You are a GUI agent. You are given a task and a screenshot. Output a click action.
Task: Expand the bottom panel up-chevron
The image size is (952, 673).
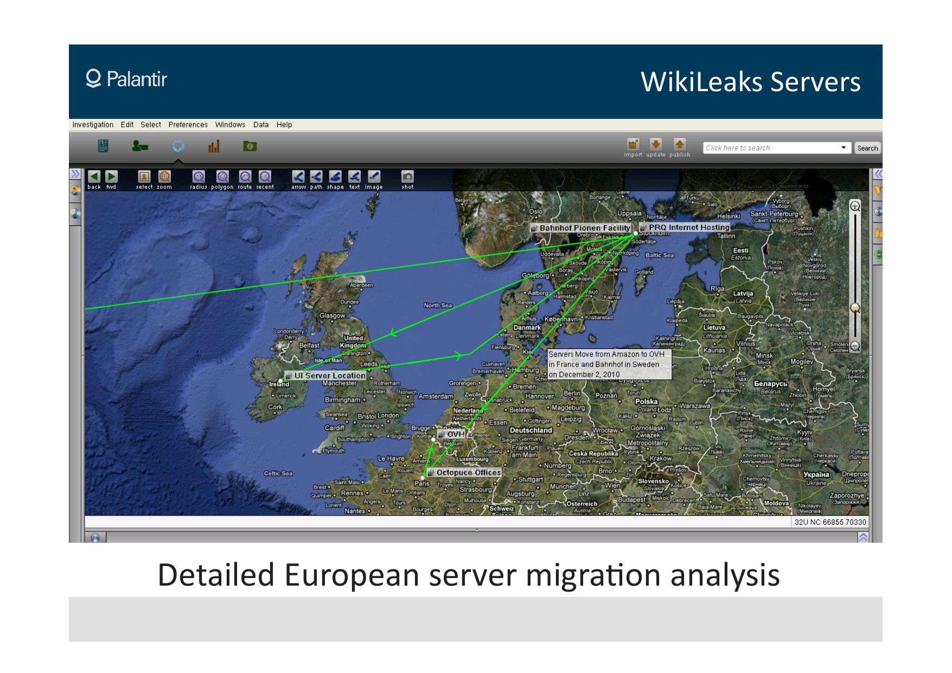click(x=863, y=537)
